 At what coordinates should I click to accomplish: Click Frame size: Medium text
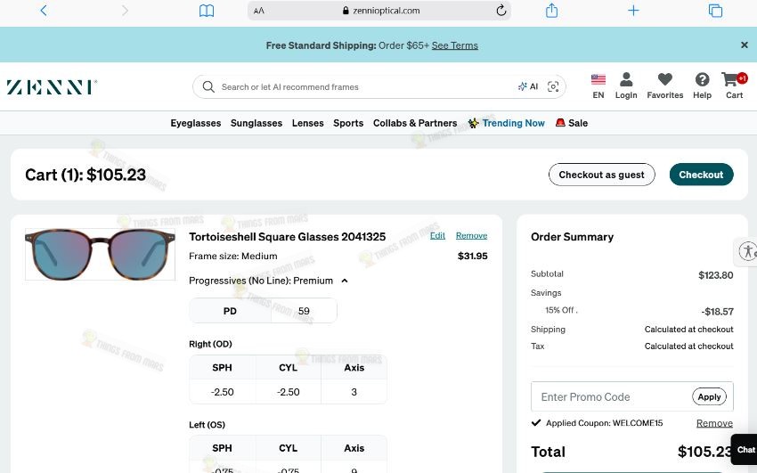233,257
